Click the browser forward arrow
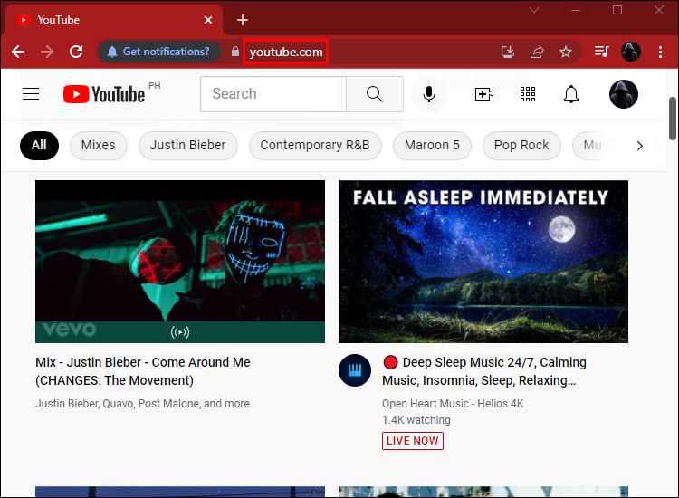Screen dimensions: 679x498 [x=47, y=52]
